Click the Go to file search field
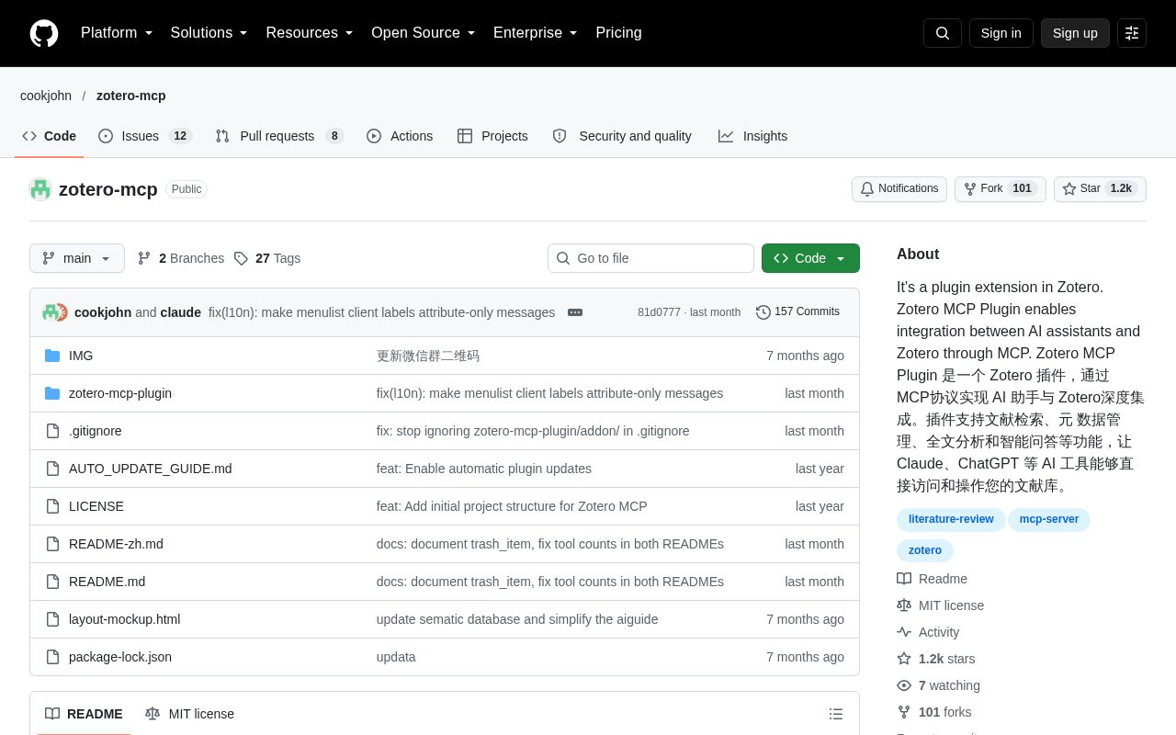This screenshot has height=735, width=1176. coord(650,258)
